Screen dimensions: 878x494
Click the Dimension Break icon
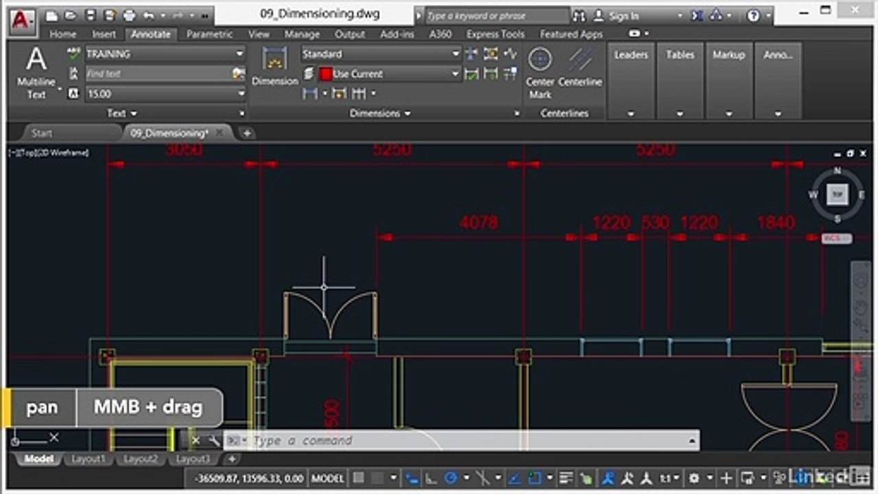[472, 54]
